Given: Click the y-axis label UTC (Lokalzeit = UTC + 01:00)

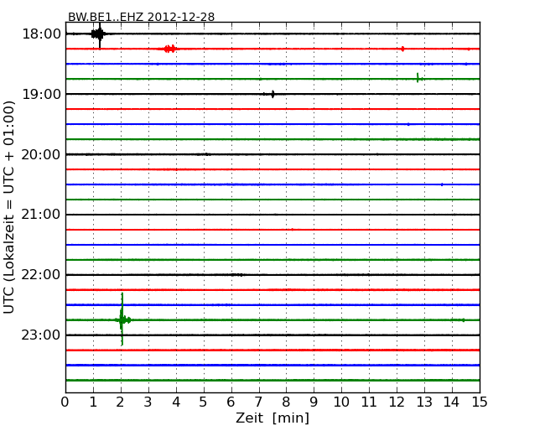Looking at the screenshot, I should (x=9, y=207).
